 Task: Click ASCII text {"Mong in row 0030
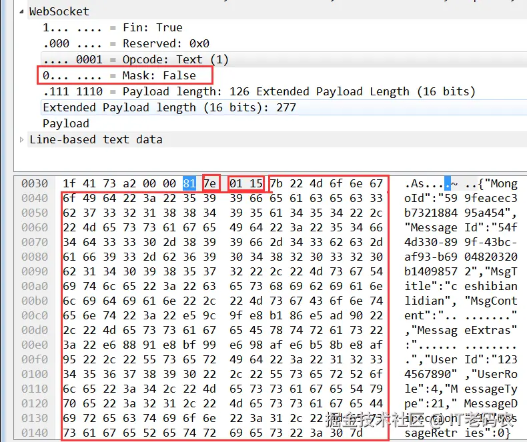[x=498, y=183]
